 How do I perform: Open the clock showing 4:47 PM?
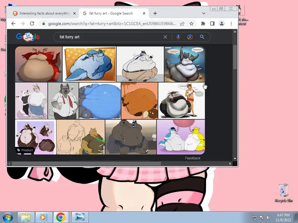283,217
